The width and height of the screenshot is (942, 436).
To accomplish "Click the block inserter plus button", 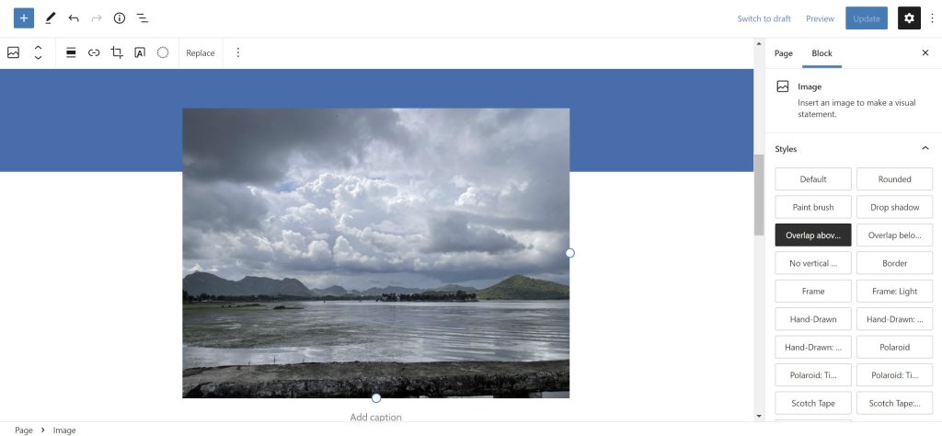I will pos(24,18).
